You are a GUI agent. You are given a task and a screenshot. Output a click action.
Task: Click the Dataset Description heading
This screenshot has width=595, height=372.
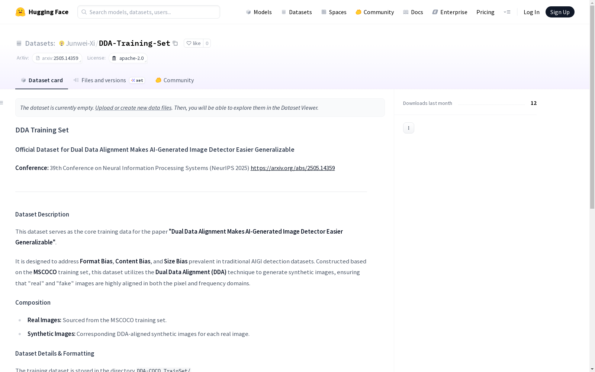(42, 214)
